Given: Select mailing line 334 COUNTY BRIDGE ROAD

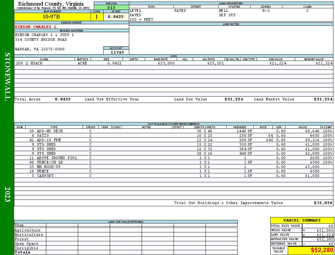Looking at the screenshot, I should 41,40.
